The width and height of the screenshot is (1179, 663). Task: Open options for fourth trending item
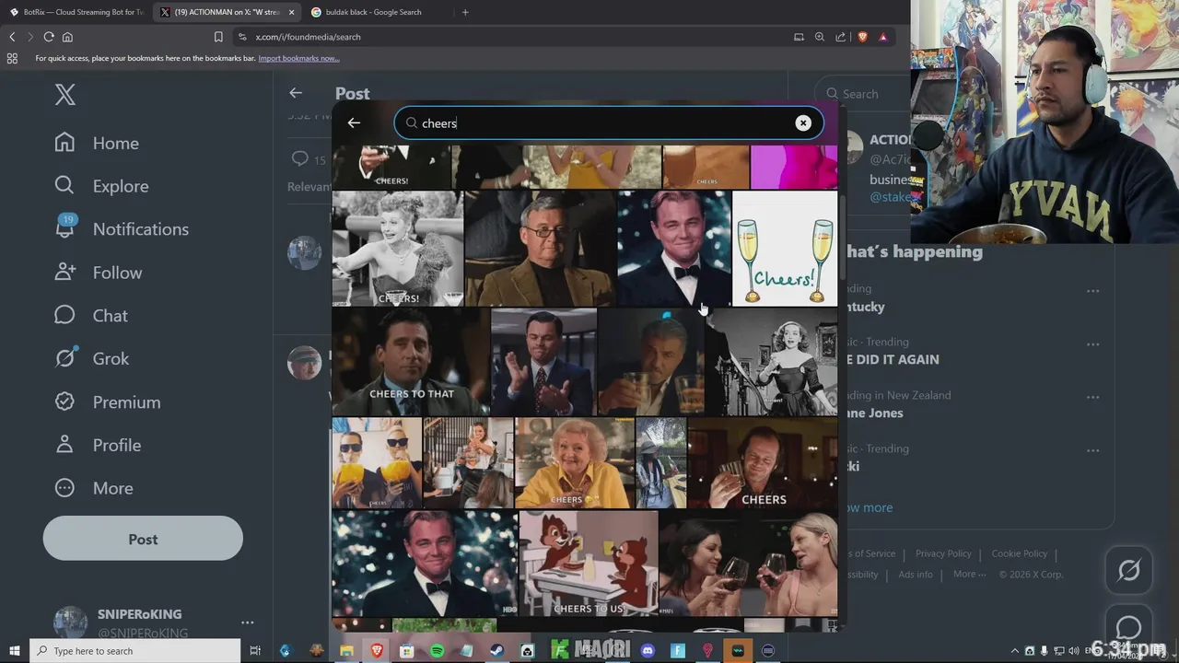point(1092,451)
